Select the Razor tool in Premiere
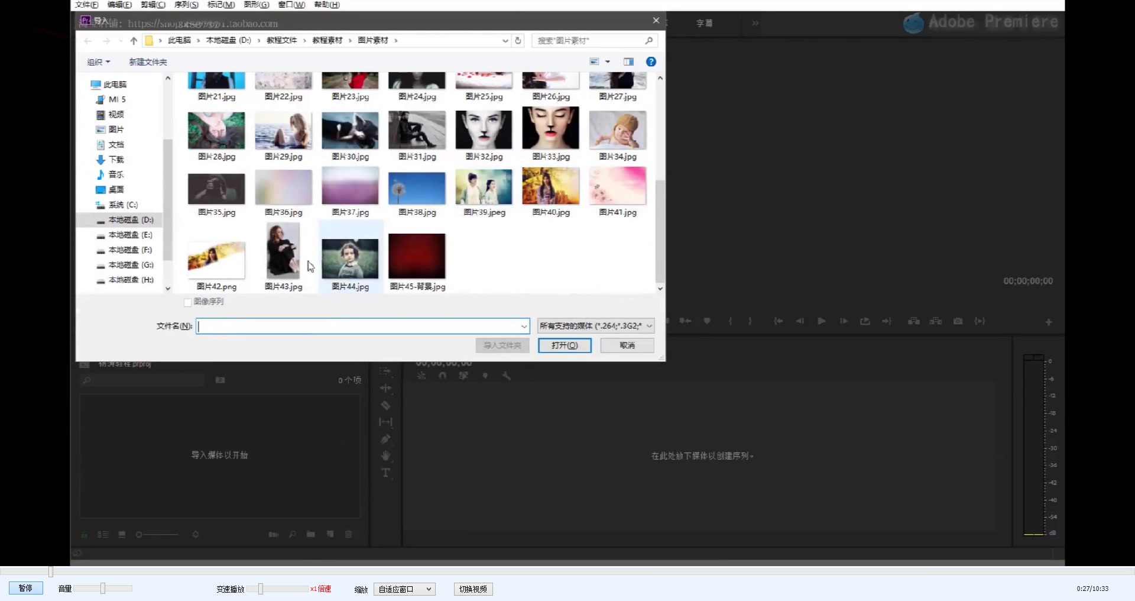Screen dimensions: 1135x601 pyautogui.click(x=385, y=405)
